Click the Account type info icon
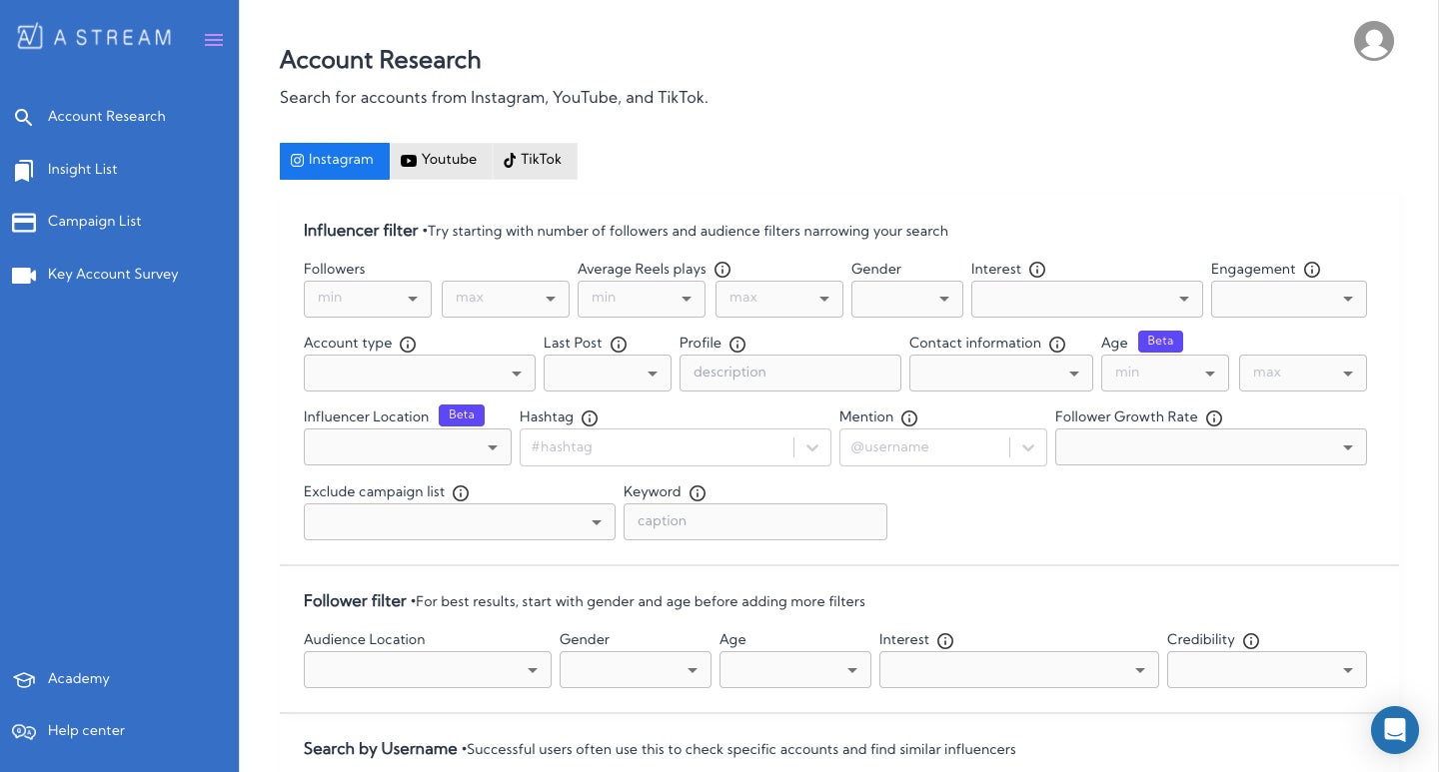 pos(408,345)
